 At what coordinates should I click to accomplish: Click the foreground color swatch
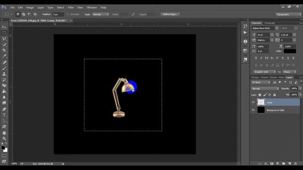(x=3, y=148)
